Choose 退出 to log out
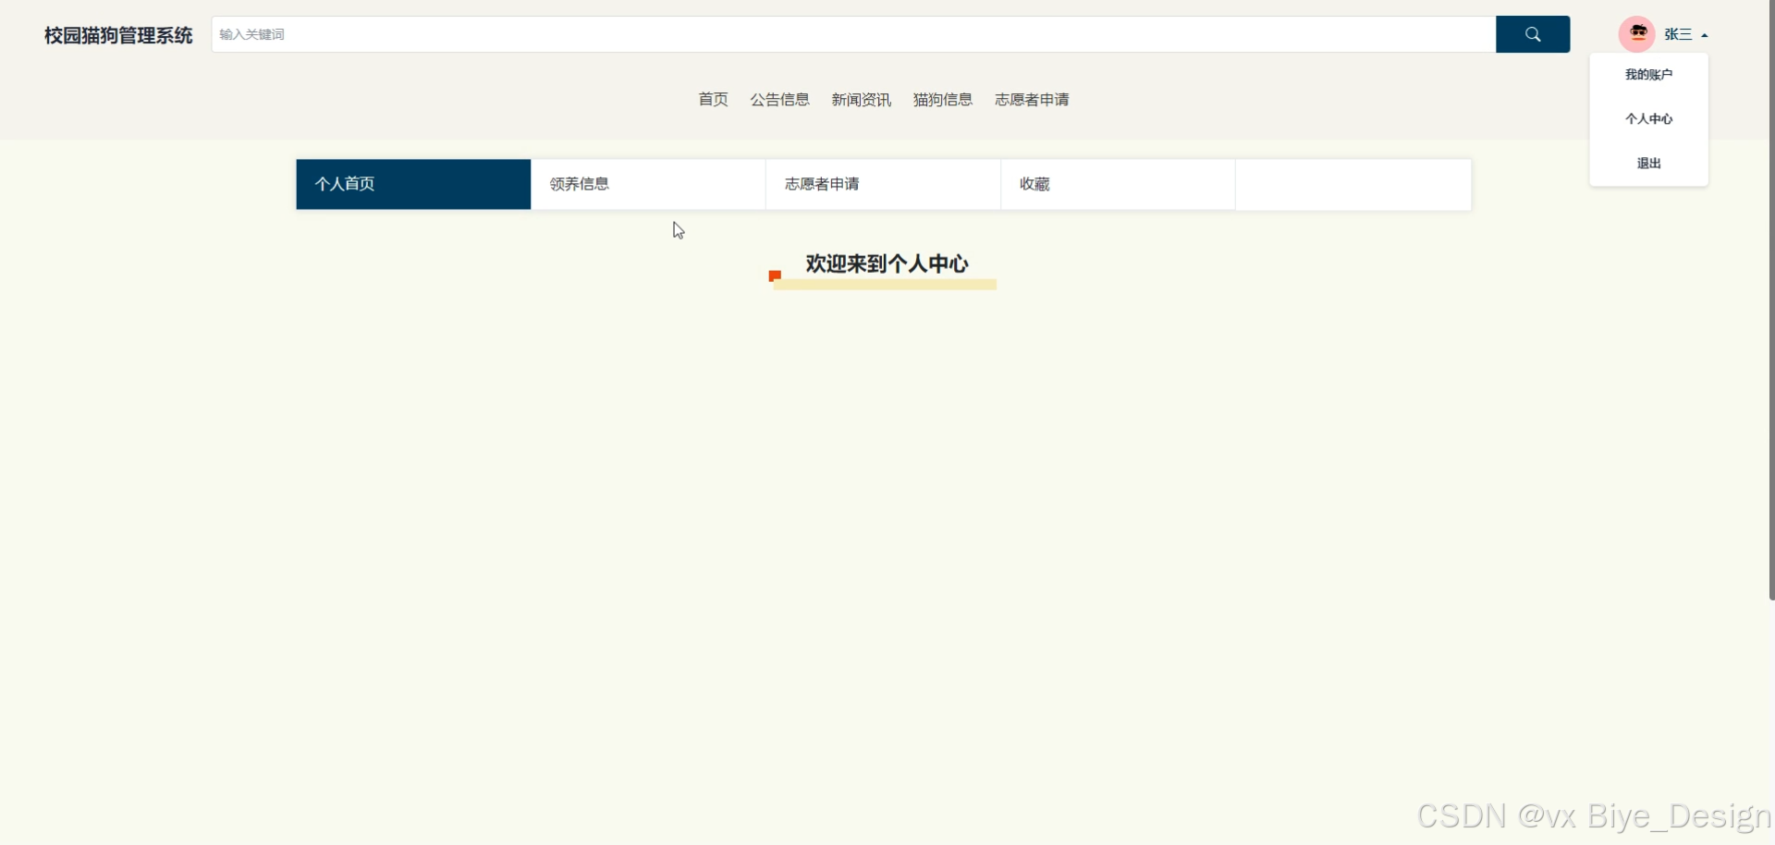Image resolution: width=1775 pixels, height=845 pixels. pos(1648,164)
